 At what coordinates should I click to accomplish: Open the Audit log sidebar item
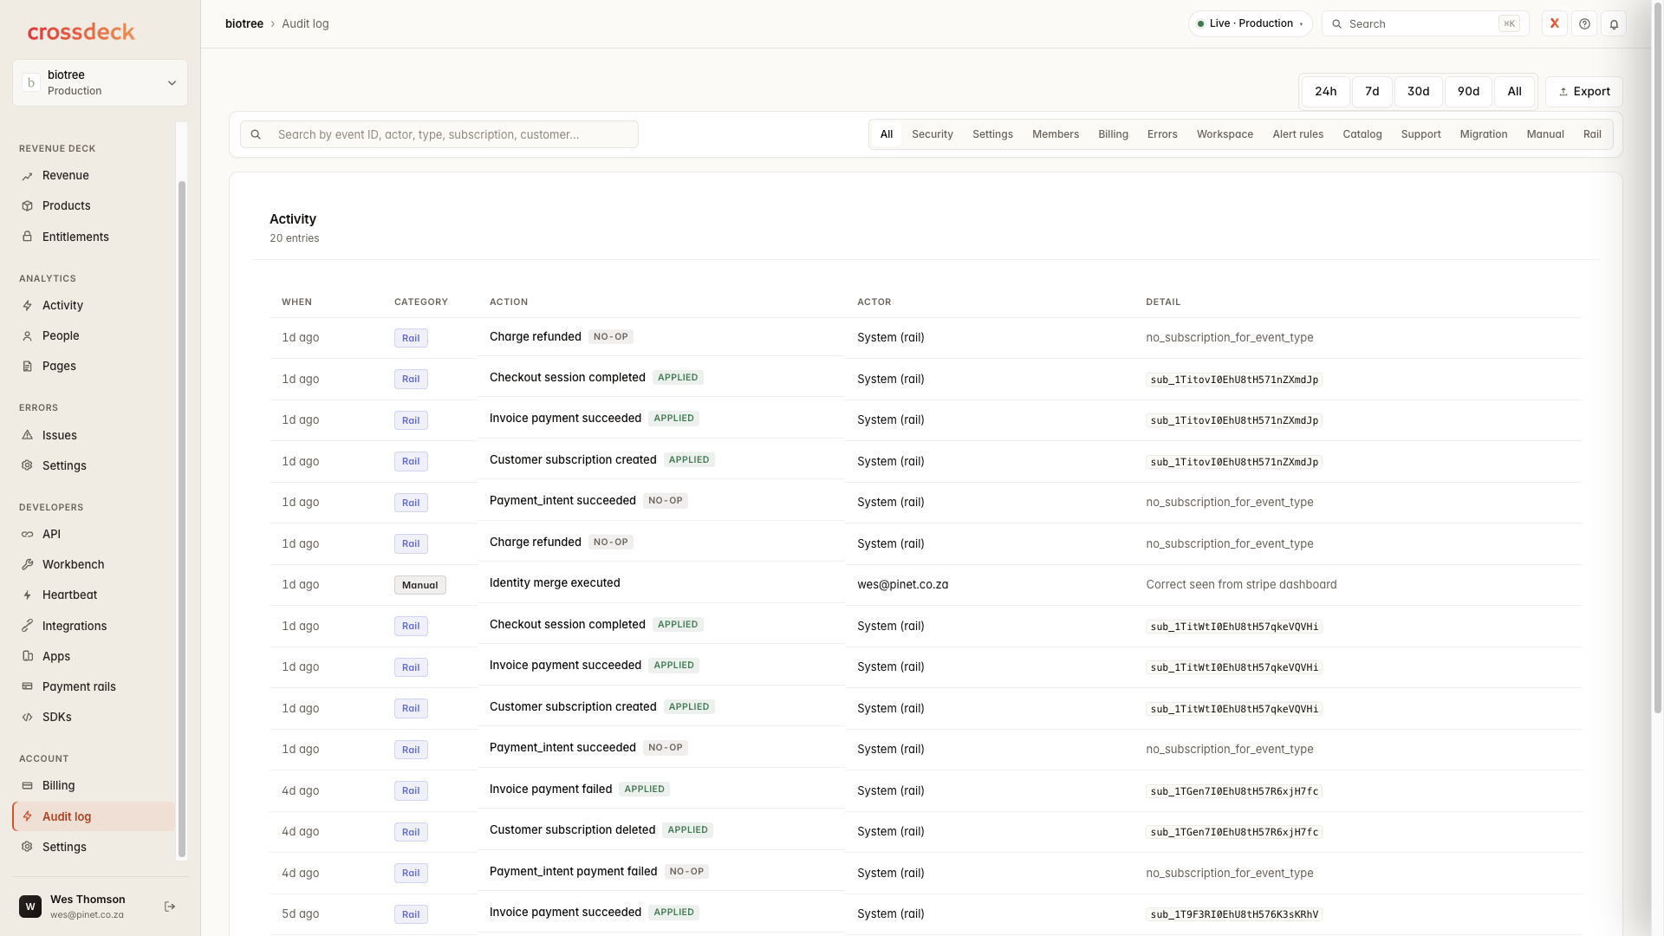click(94, 816)
